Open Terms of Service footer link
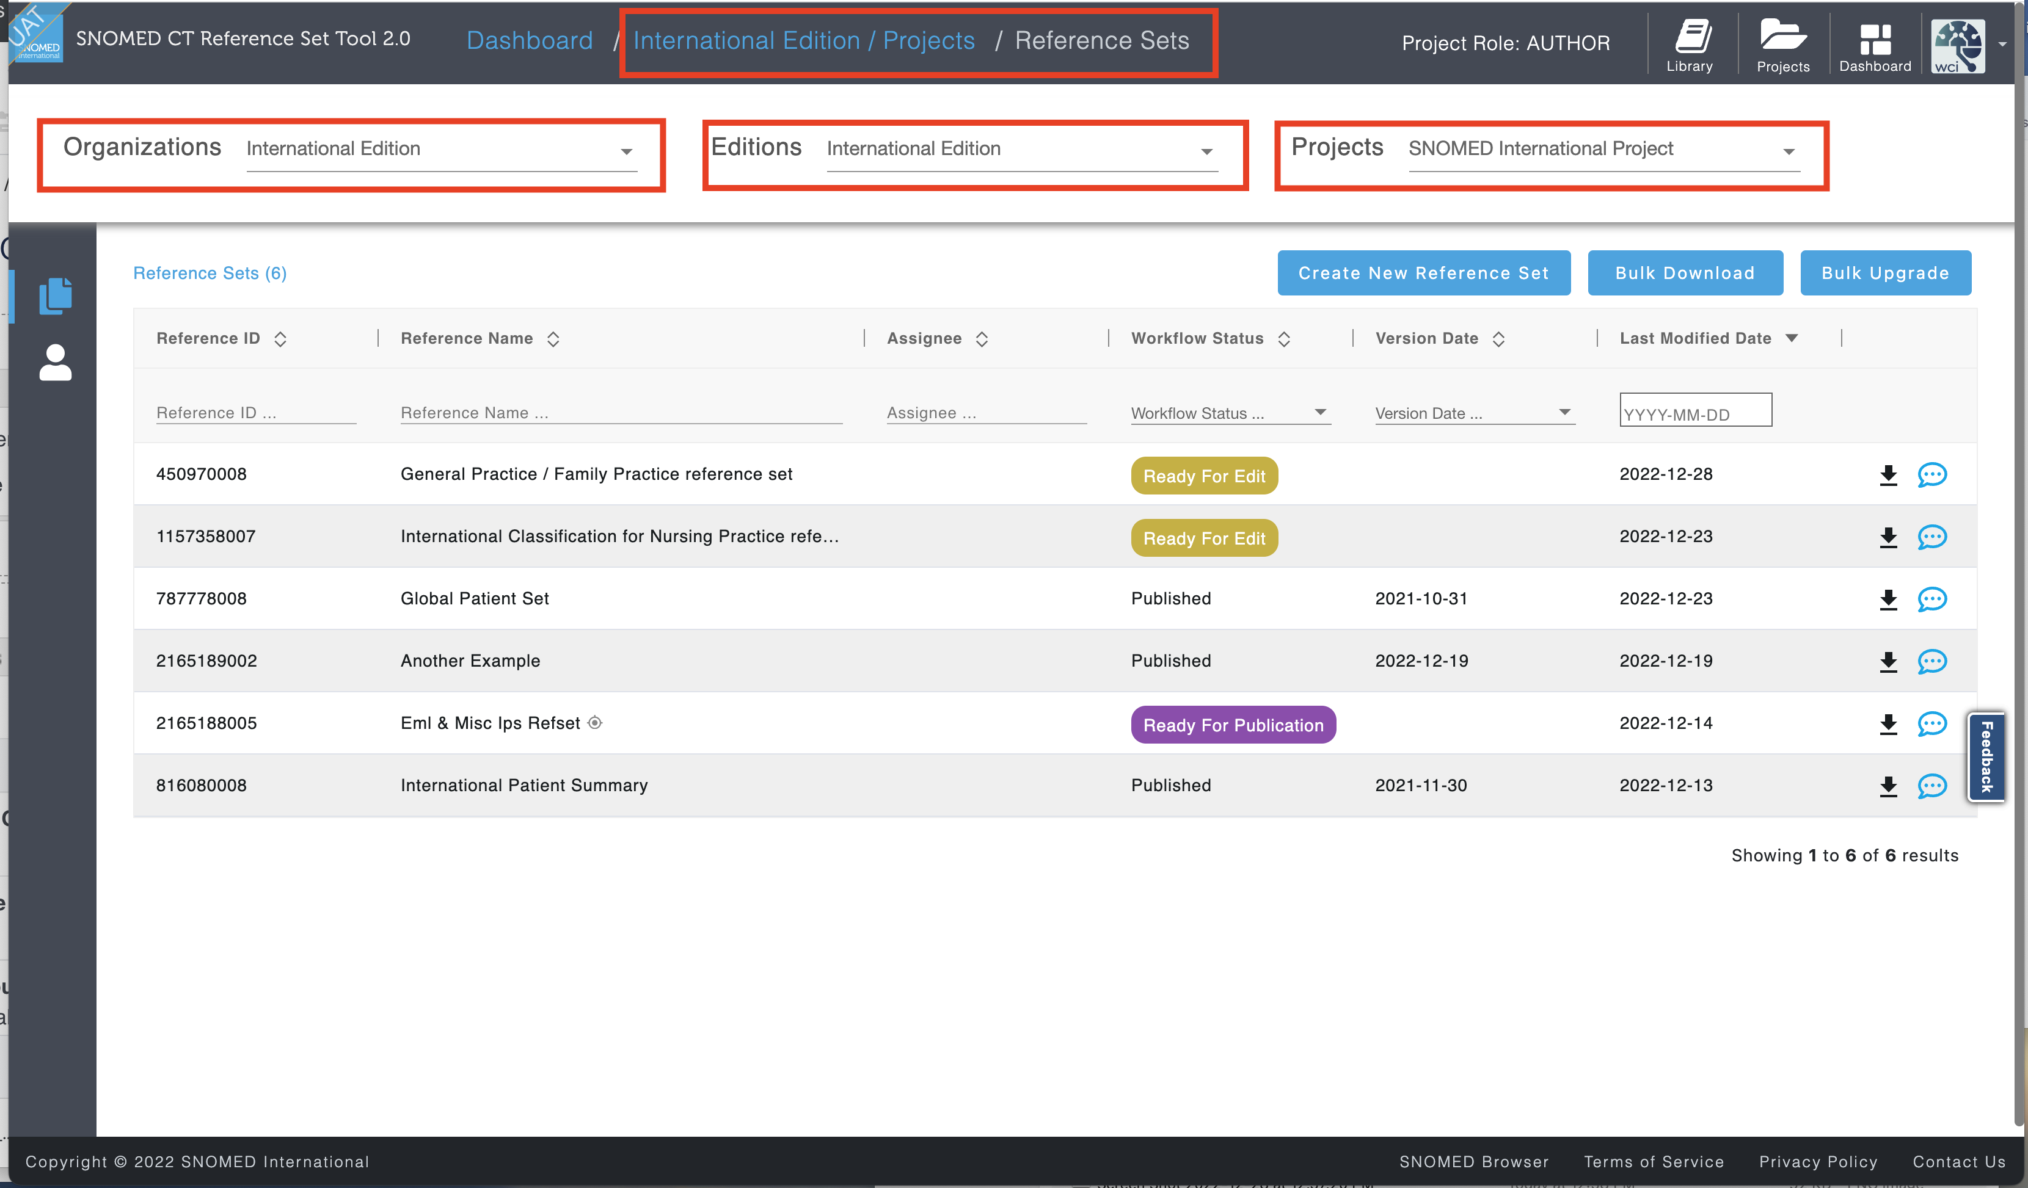Image resolution: width=2028 pixels, height=1188 pixels. pos(1654,1162)
